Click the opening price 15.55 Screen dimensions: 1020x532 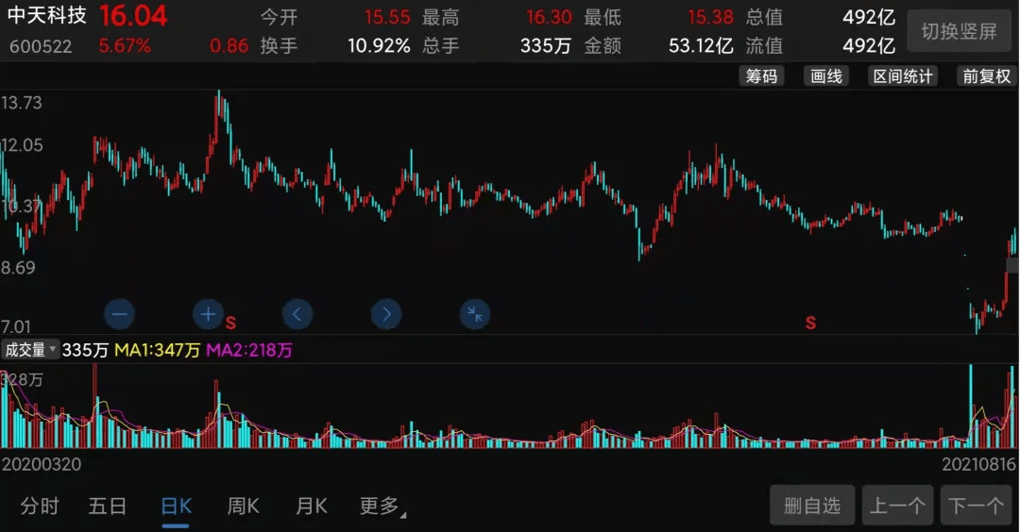(387, 17)
